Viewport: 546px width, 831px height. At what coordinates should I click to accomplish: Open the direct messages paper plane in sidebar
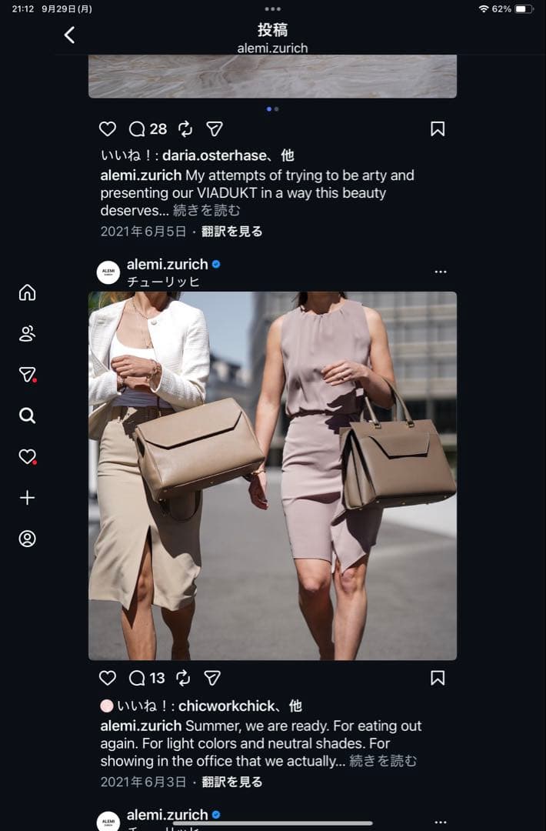[27, 375]
